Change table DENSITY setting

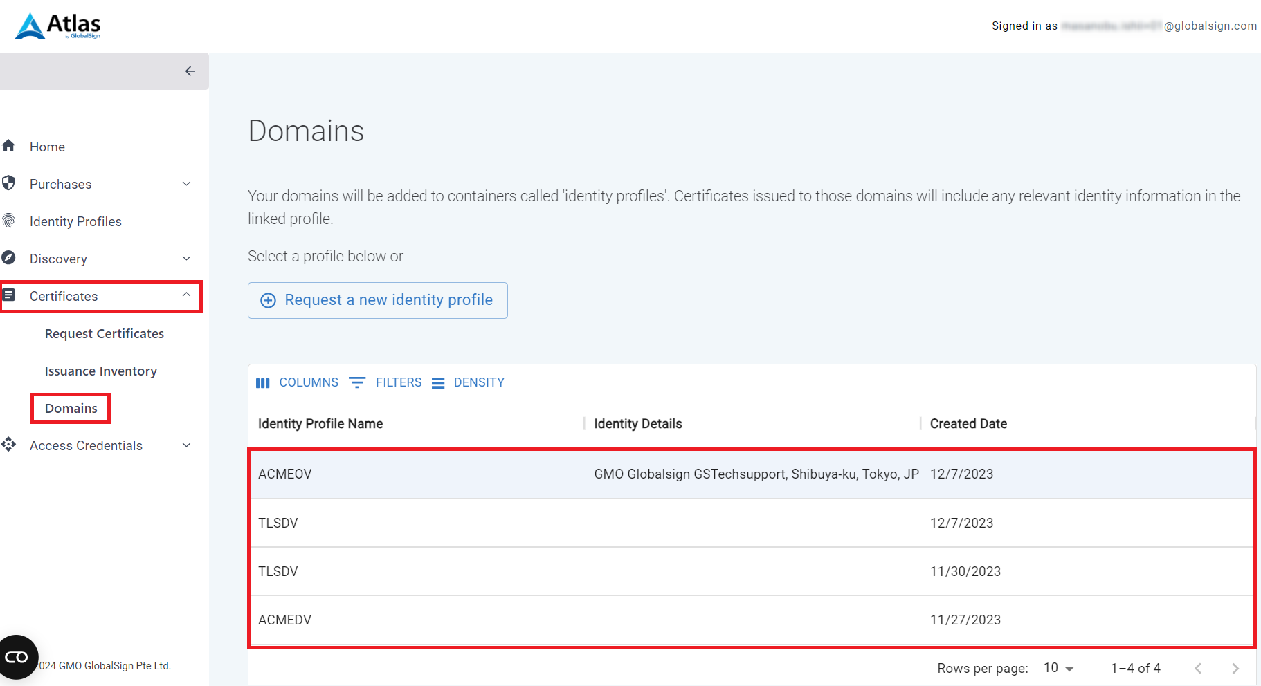(x=469, y=382)
